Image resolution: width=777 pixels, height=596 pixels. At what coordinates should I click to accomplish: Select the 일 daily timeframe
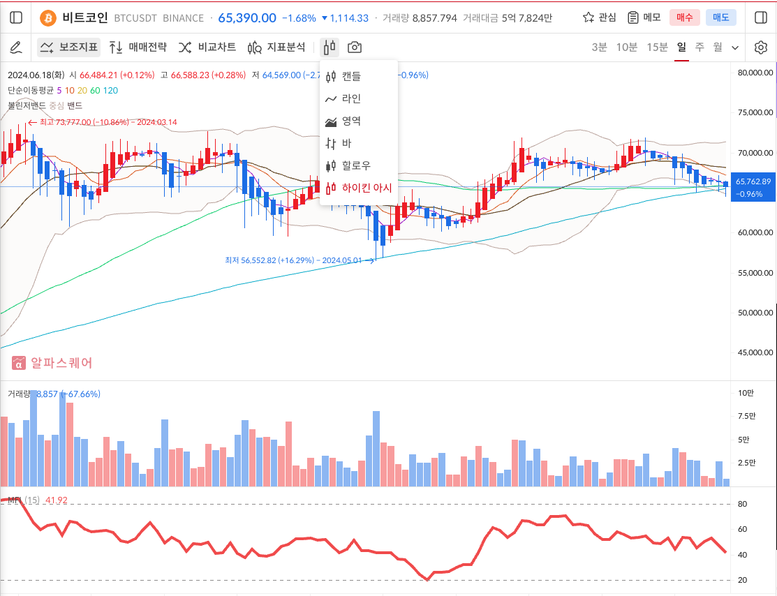pyautogui.click(x=682, y=47)
